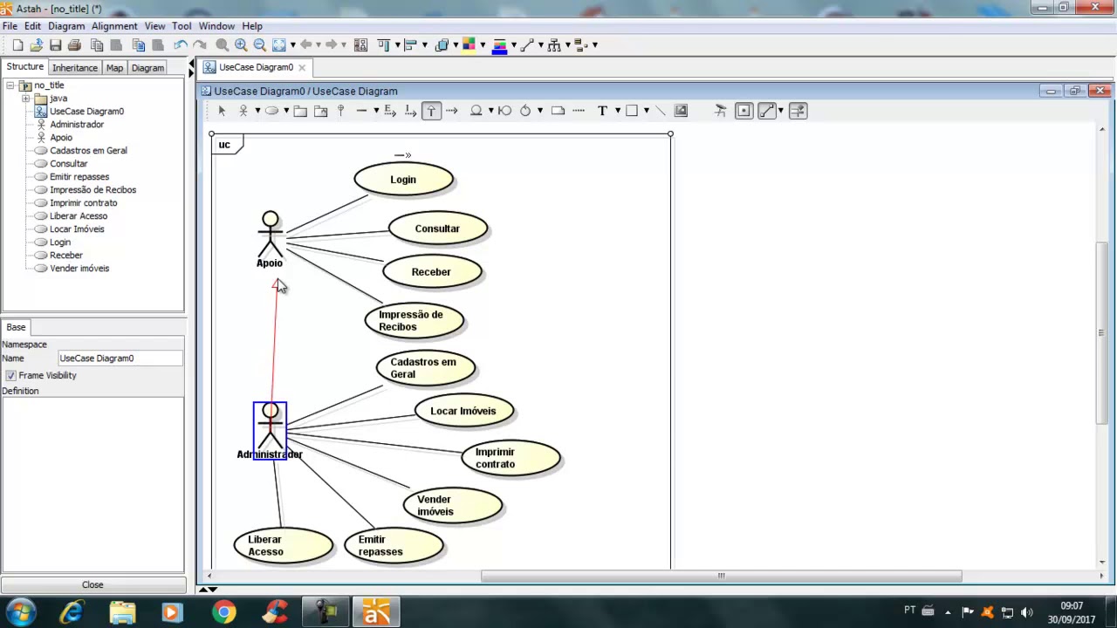This screenshot has height=628, width=1117.
Task: Select the Control class icon tool
Action: [525, 111]
